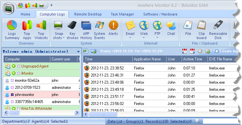The image size is (242, 125).
Task: Open FTP dropdown arrow
Action: tap(157, 37)
